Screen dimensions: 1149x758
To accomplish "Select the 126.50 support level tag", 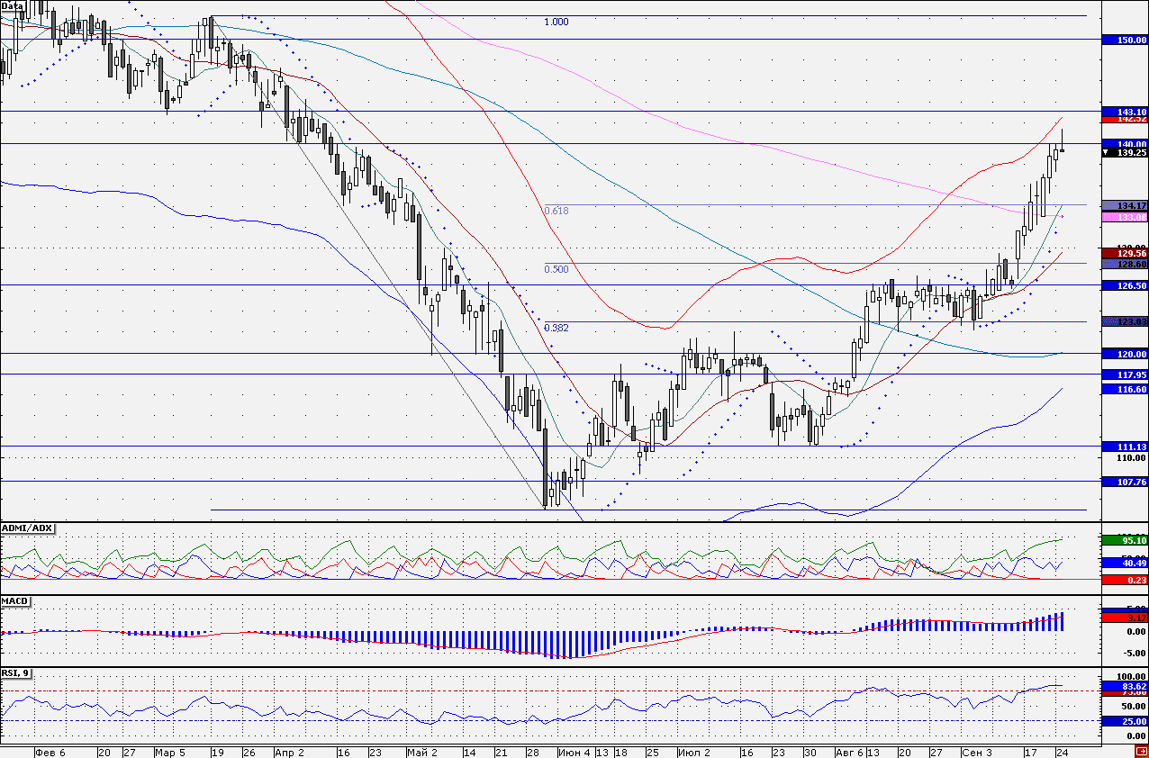I will pyautogui.click(x=1125, y=285).
